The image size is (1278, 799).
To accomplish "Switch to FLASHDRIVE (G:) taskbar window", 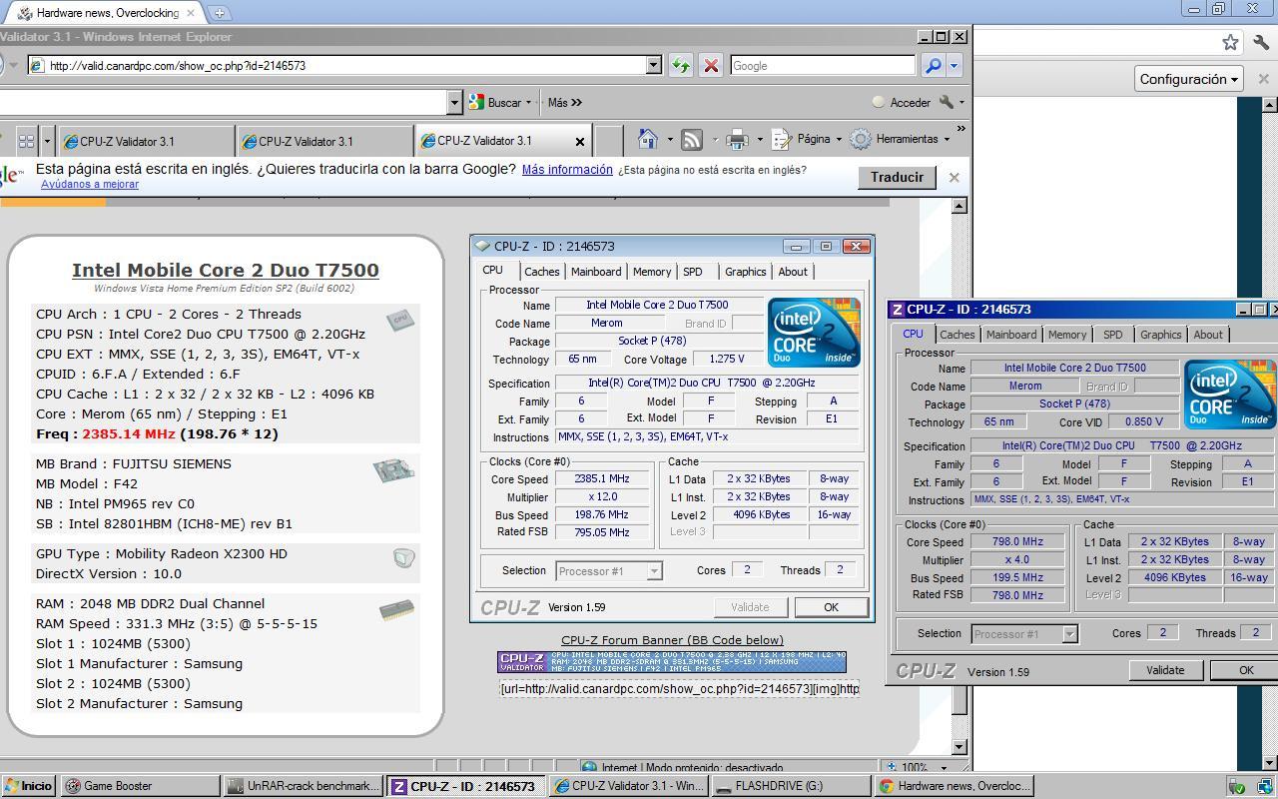I will [x=790, y=786].
